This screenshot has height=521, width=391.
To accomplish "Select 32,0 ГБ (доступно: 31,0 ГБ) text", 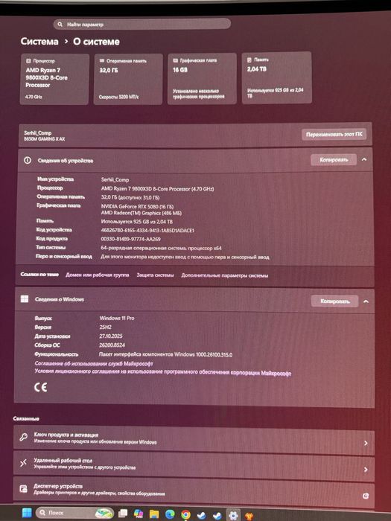I will (130, 197).
